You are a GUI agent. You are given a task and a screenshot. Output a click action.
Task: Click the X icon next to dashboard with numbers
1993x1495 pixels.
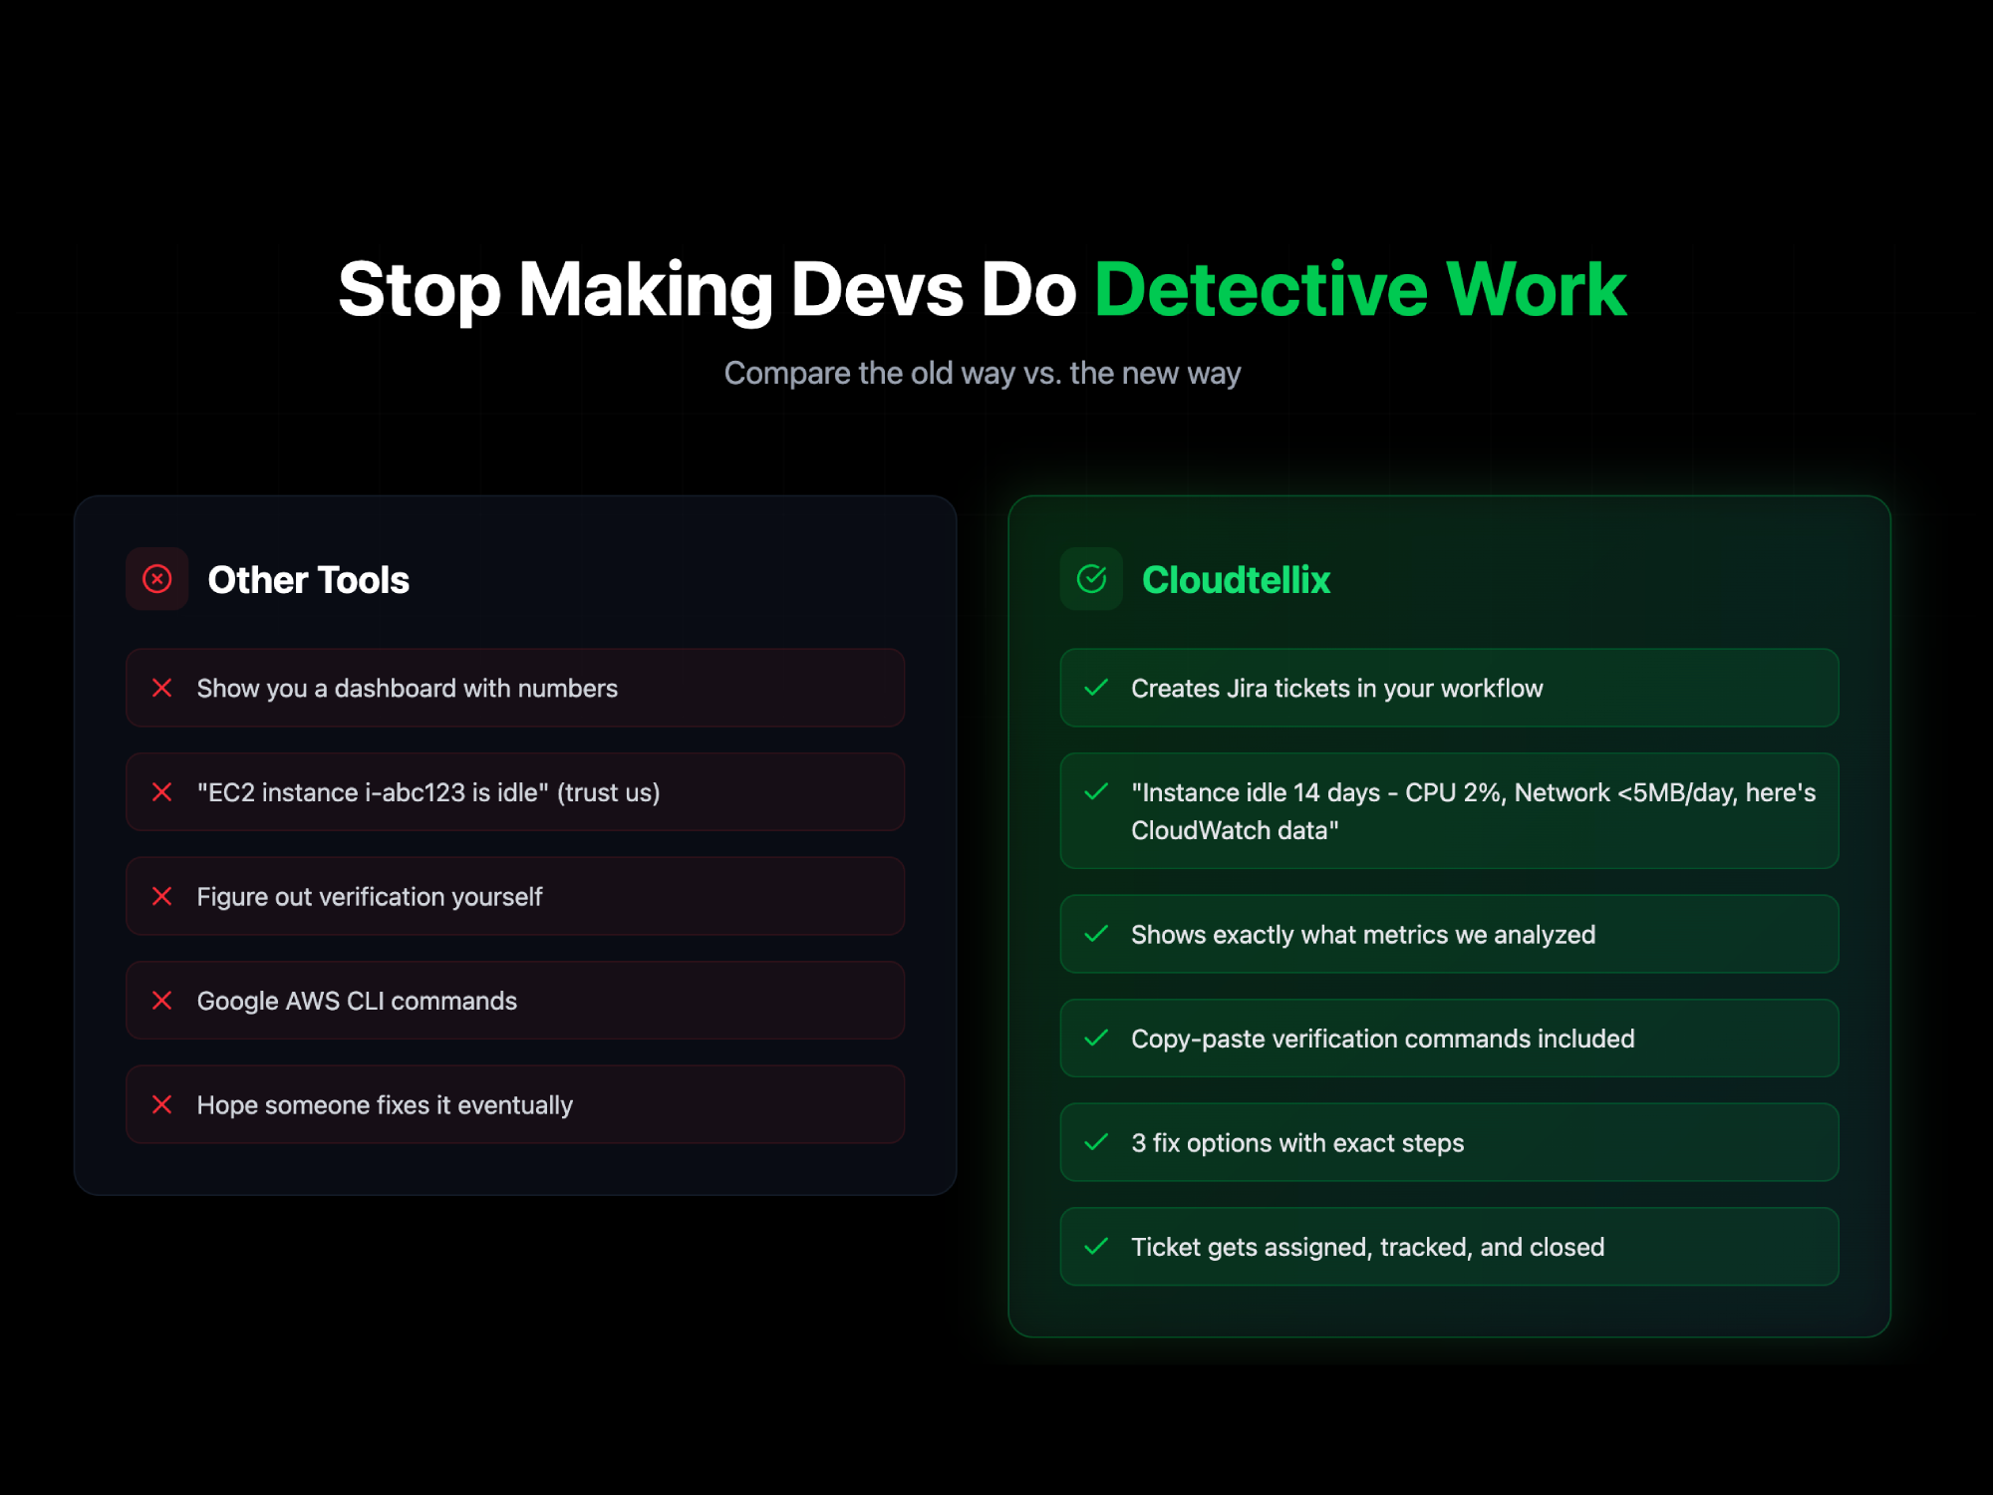pos(162,688)
